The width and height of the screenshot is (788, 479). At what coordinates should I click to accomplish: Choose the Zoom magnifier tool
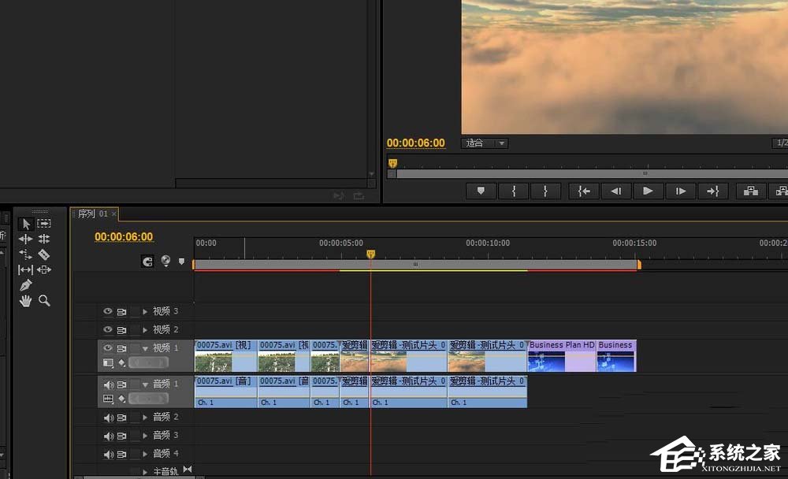click(44, 301)
